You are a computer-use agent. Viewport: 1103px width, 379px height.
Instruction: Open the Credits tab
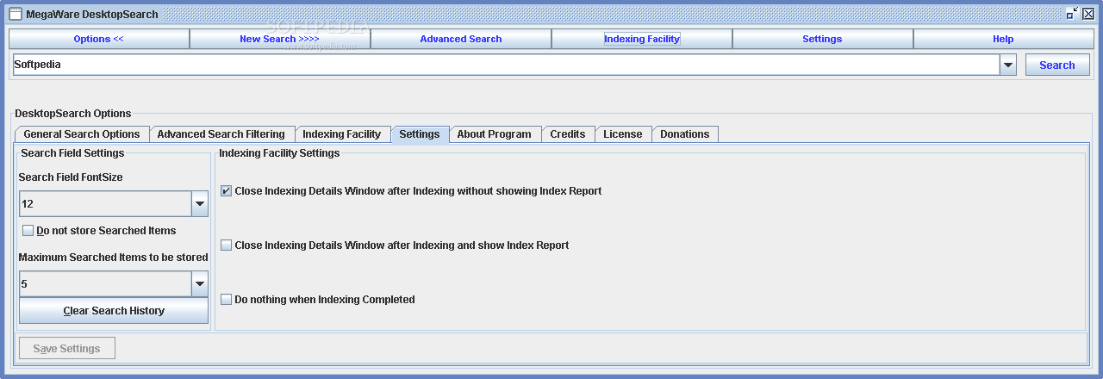pyautogui.click(x=567, y=134)
